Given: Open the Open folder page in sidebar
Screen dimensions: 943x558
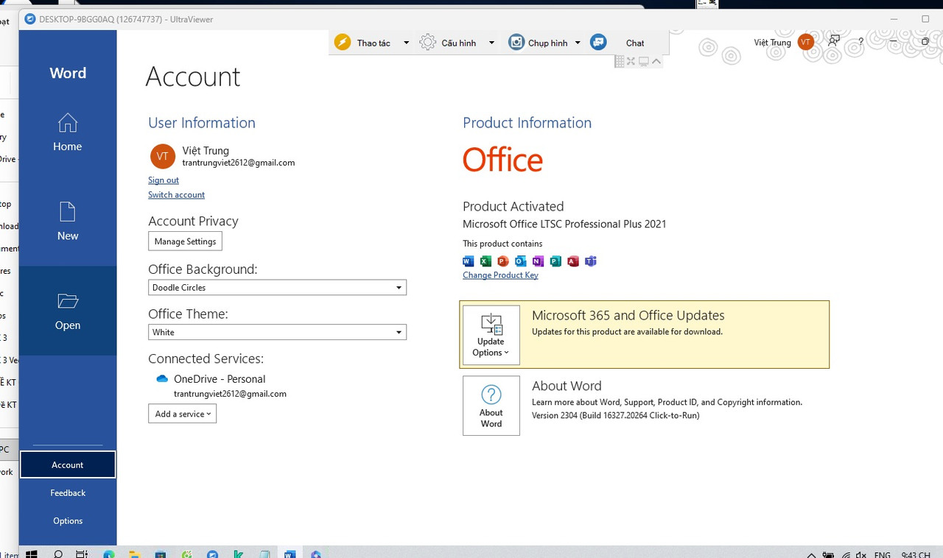Looking at the screenshot, I should [68, 311].
